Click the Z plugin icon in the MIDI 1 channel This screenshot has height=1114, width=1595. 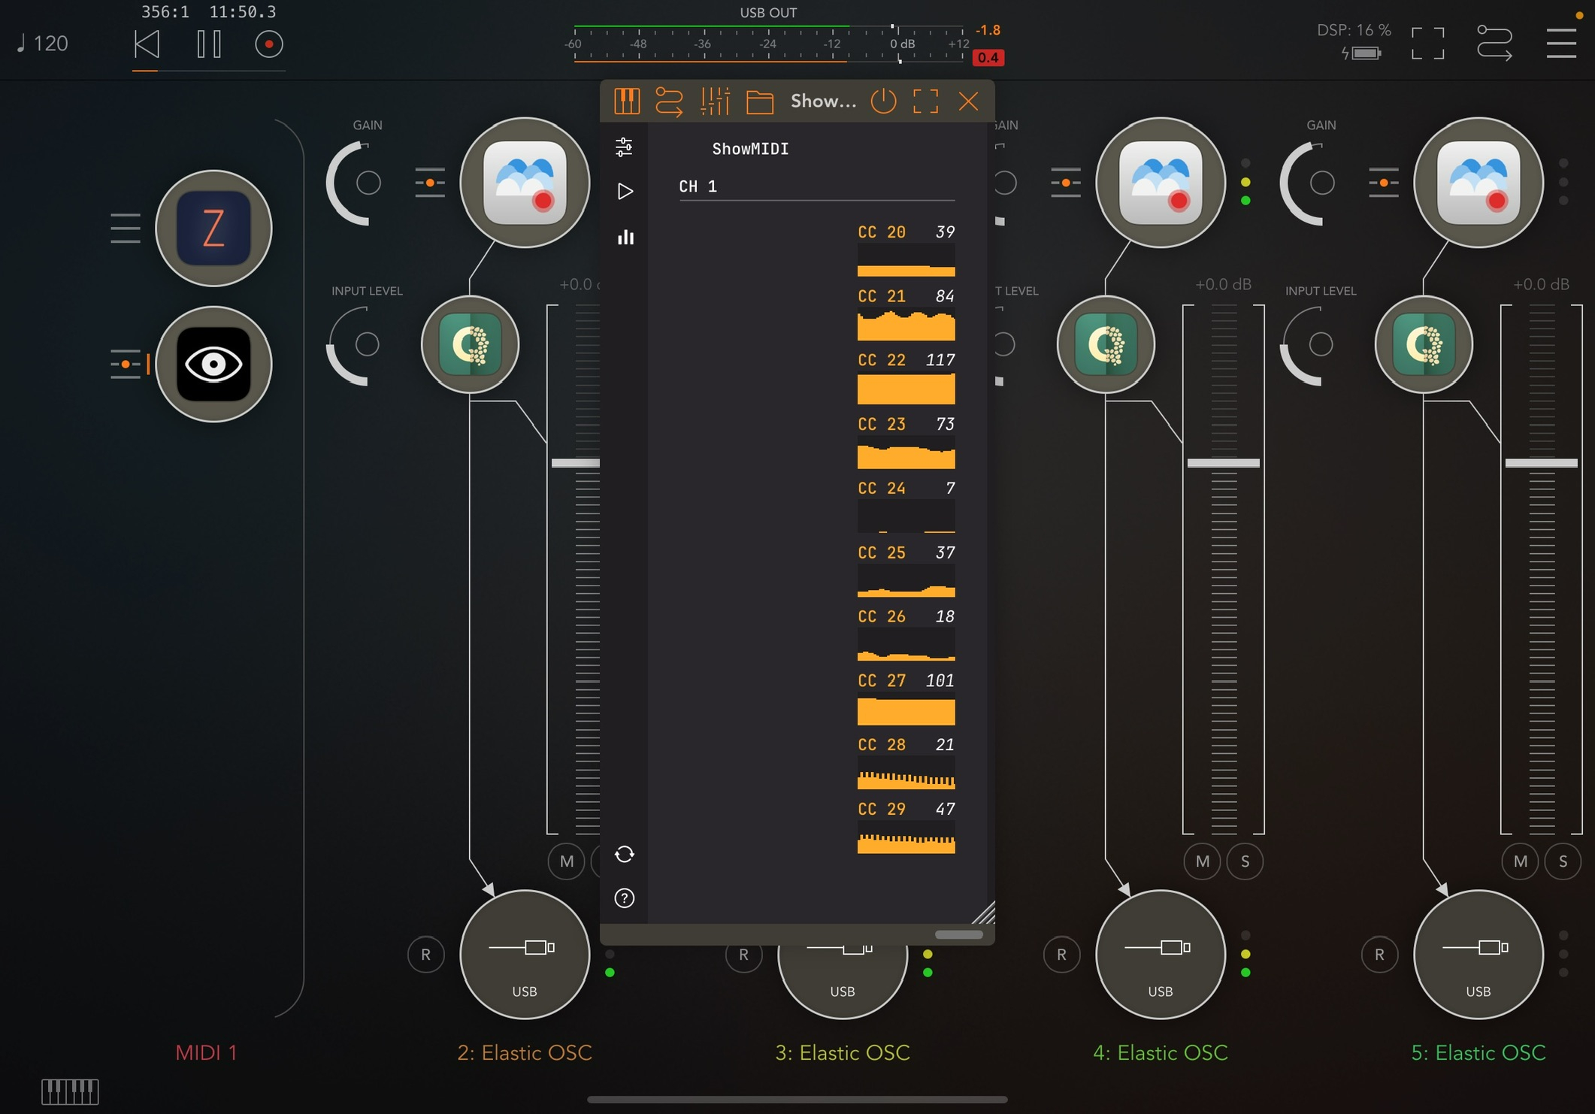click(x=213, y=229)
